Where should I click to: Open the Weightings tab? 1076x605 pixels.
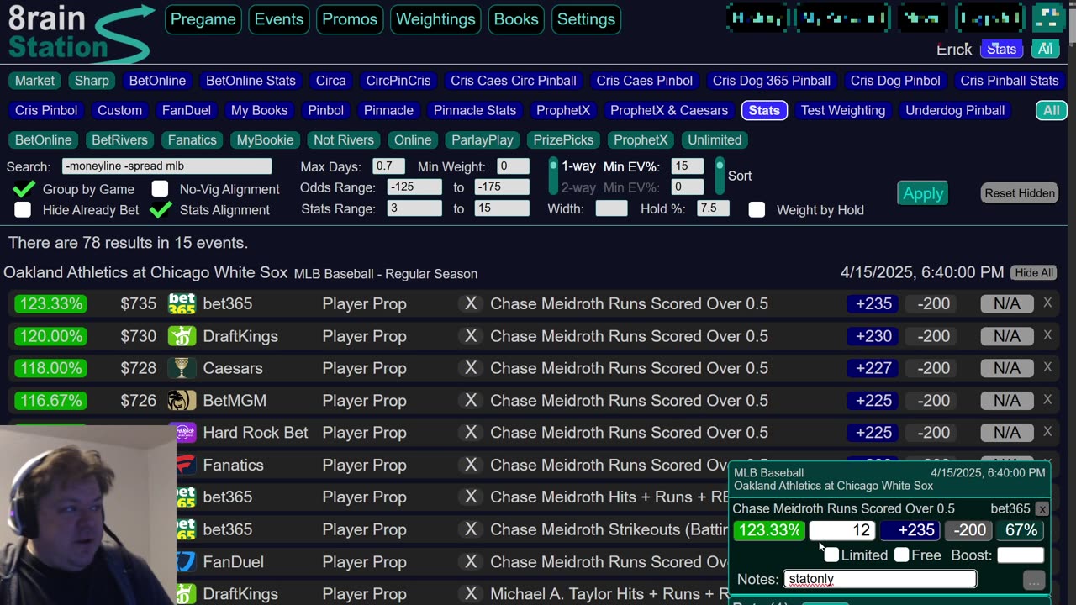435,19
